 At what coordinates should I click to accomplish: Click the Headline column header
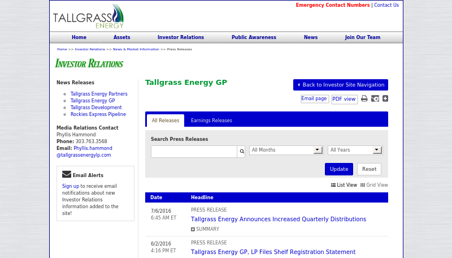click(x=202, y=197)
